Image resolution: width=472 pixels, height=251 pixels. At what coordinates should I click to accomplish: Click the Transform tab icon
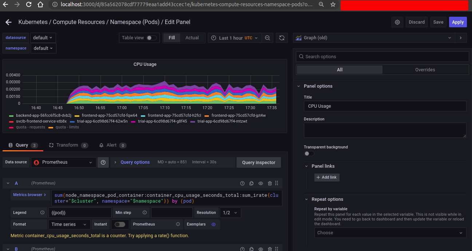pos(51,145)
